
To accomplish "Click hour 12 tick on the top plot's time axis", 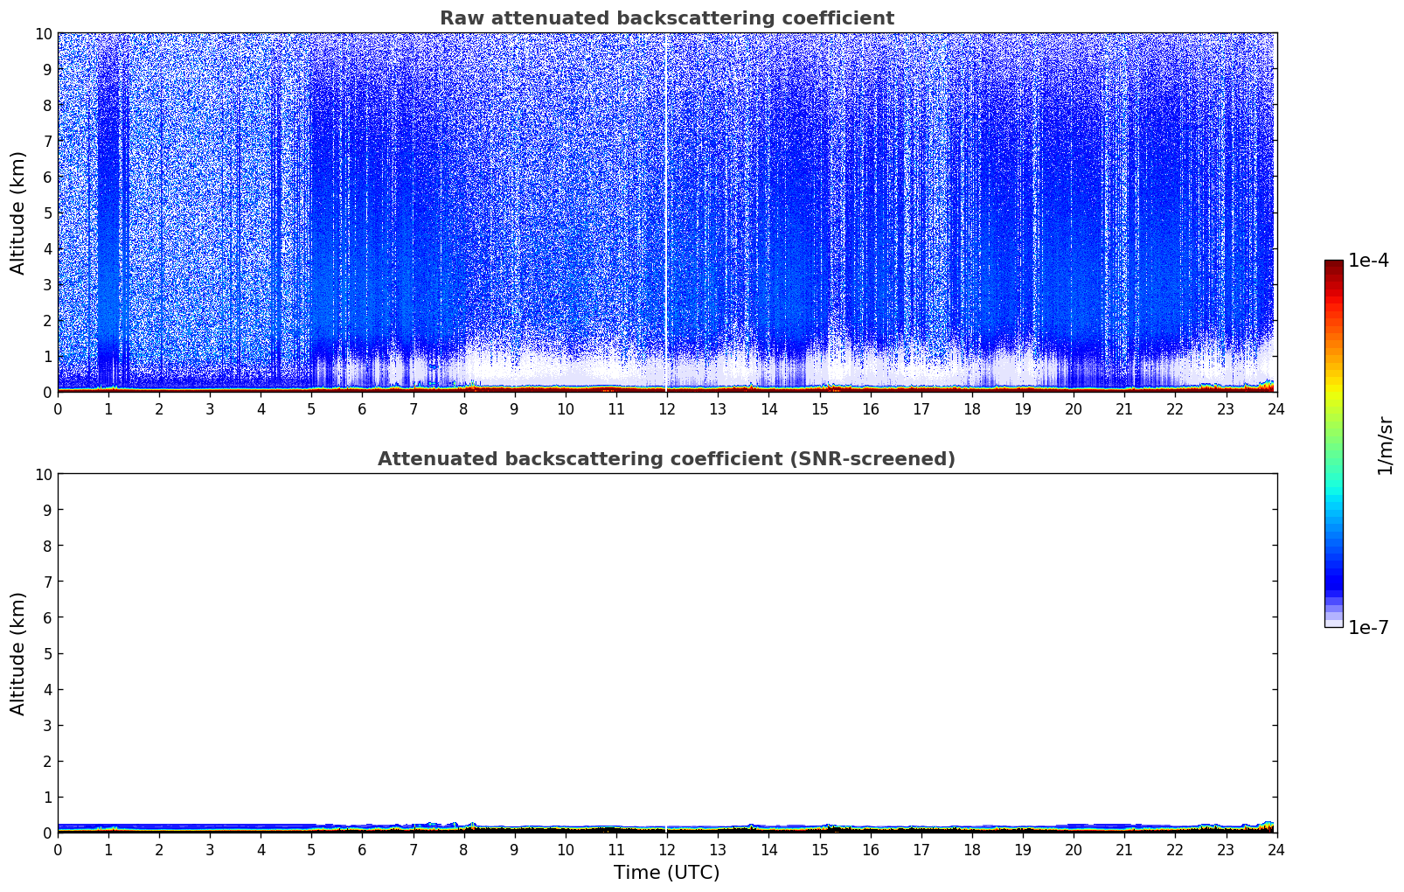I will 667,408.
